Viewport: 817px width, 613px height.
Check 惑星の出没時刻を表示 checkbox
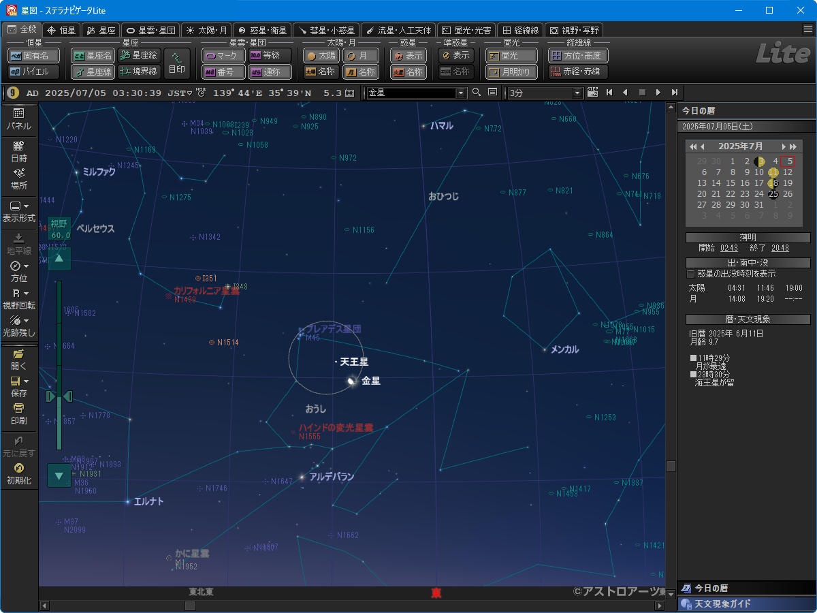click(691, 274)
